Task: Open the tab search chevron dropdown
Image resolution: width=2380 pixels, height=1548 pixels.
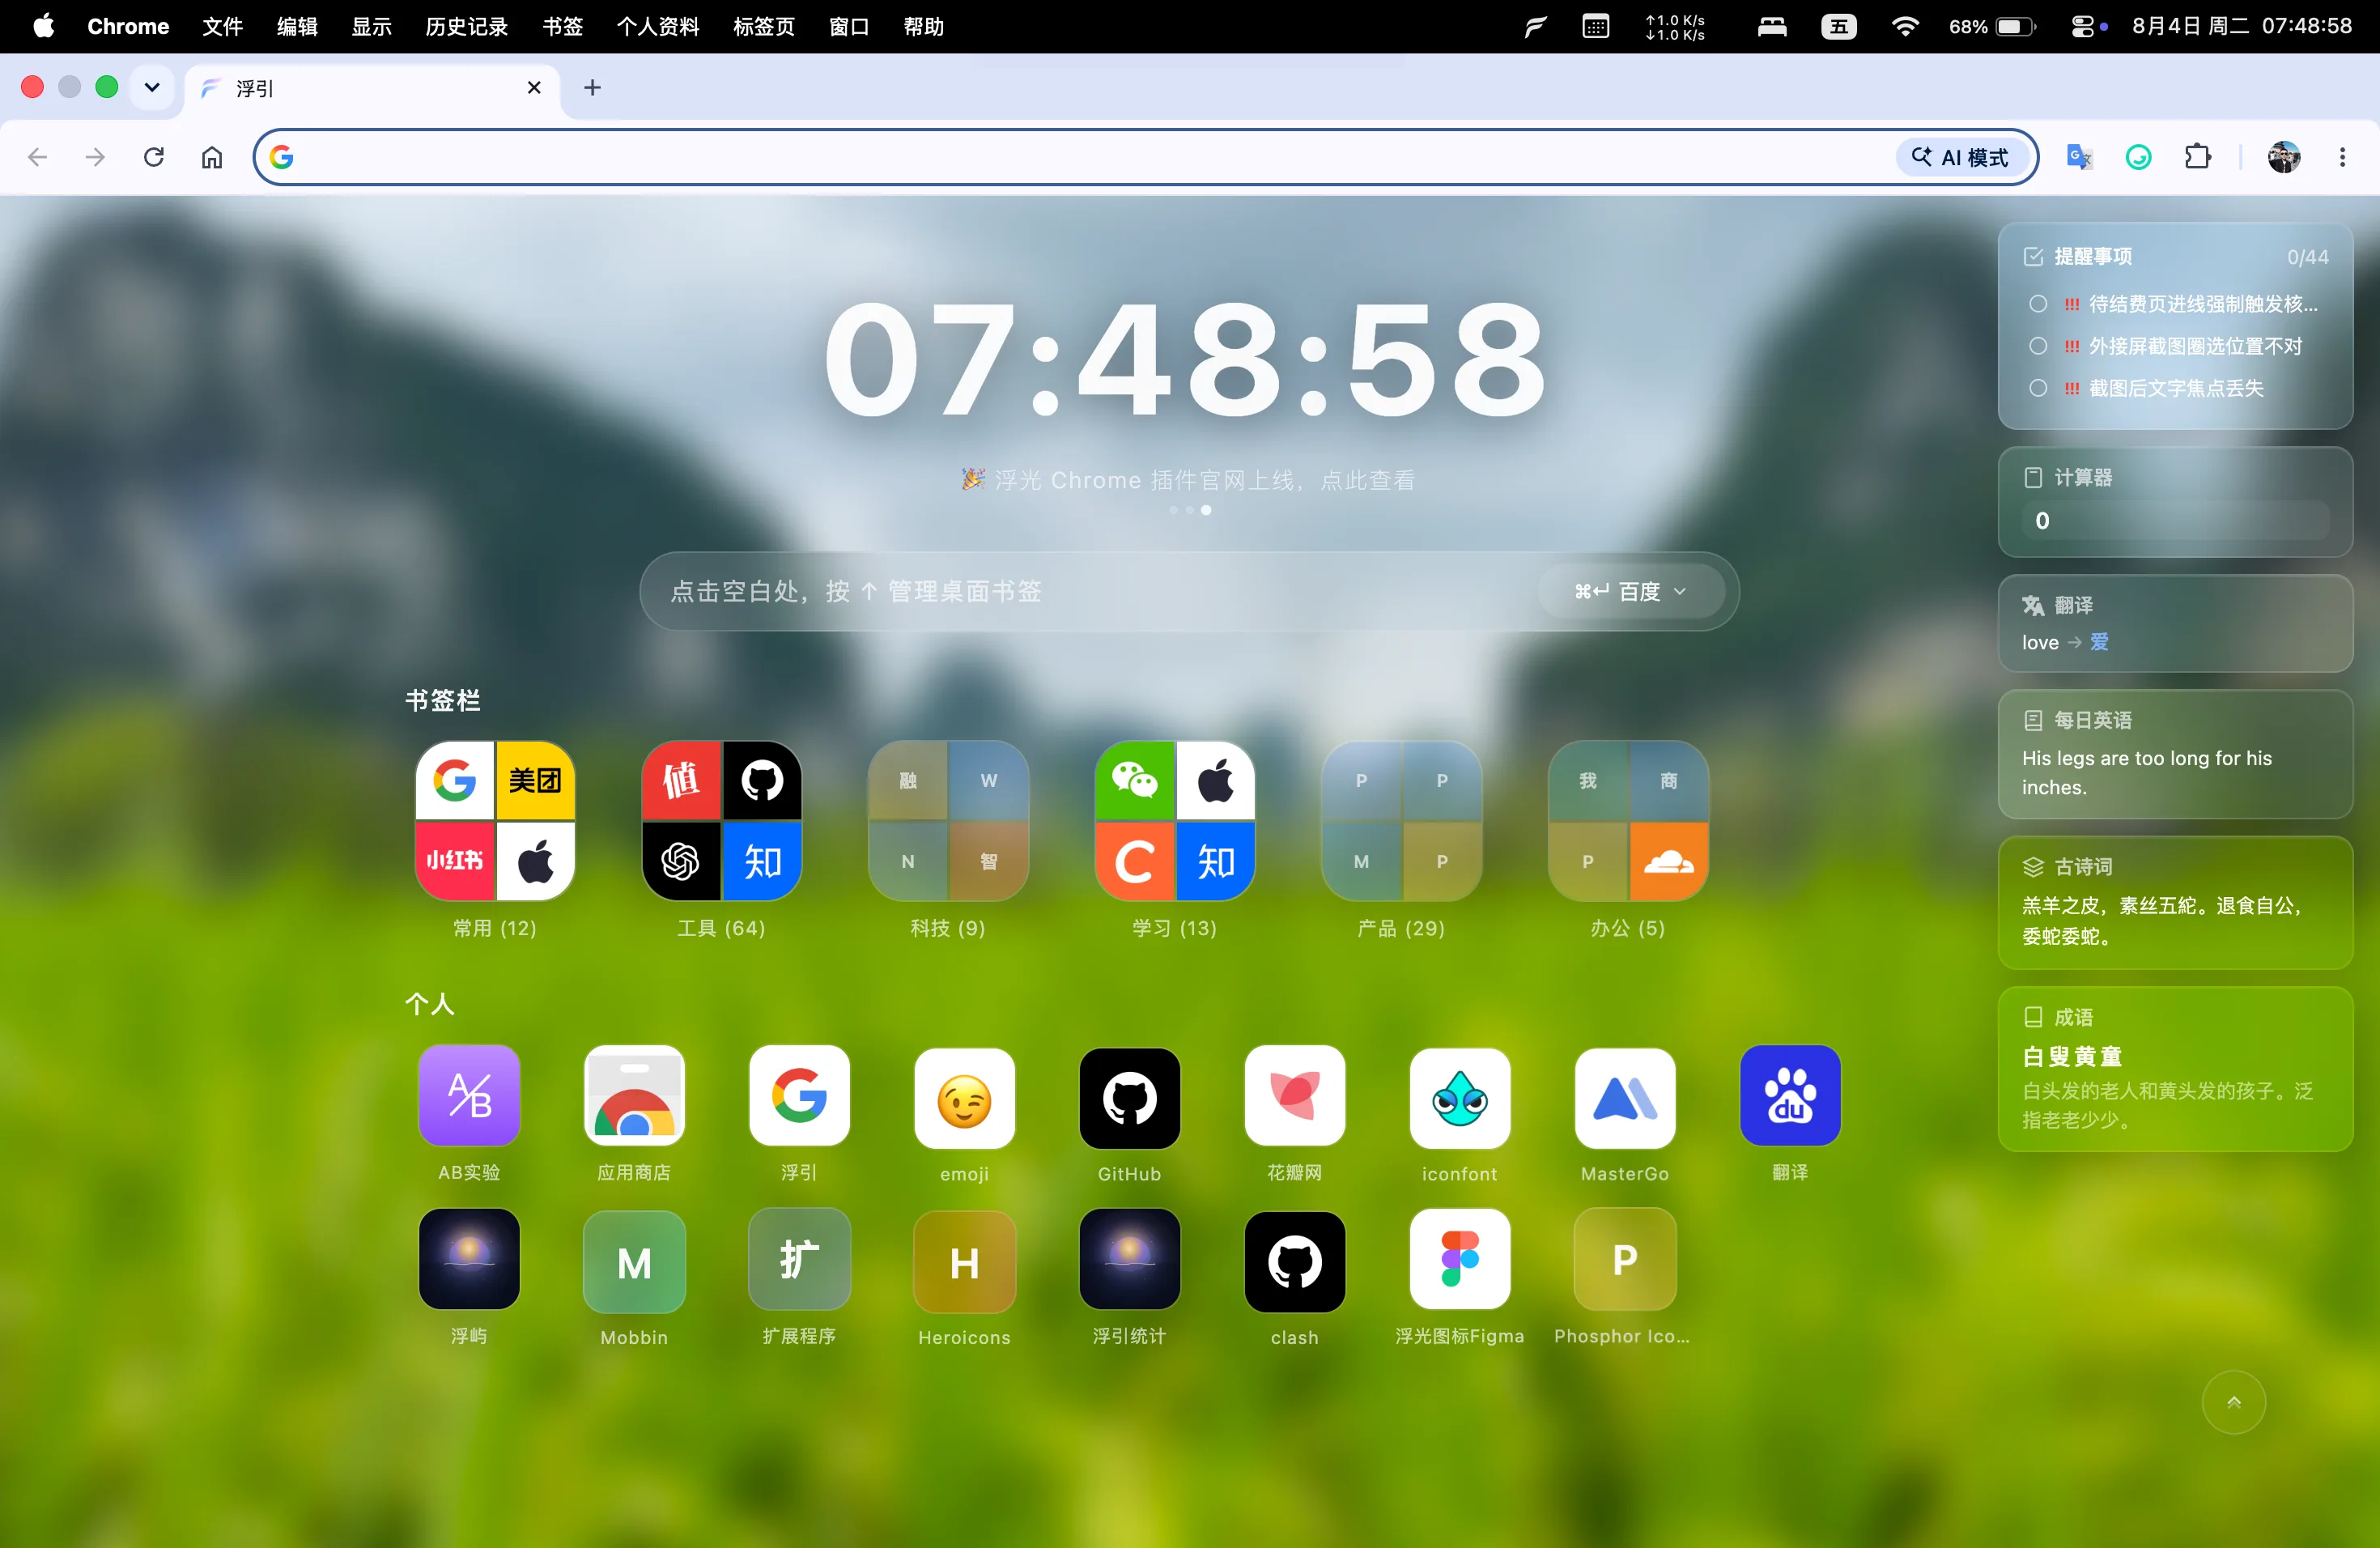Action: pyautogui.click(x=152, y=88)
